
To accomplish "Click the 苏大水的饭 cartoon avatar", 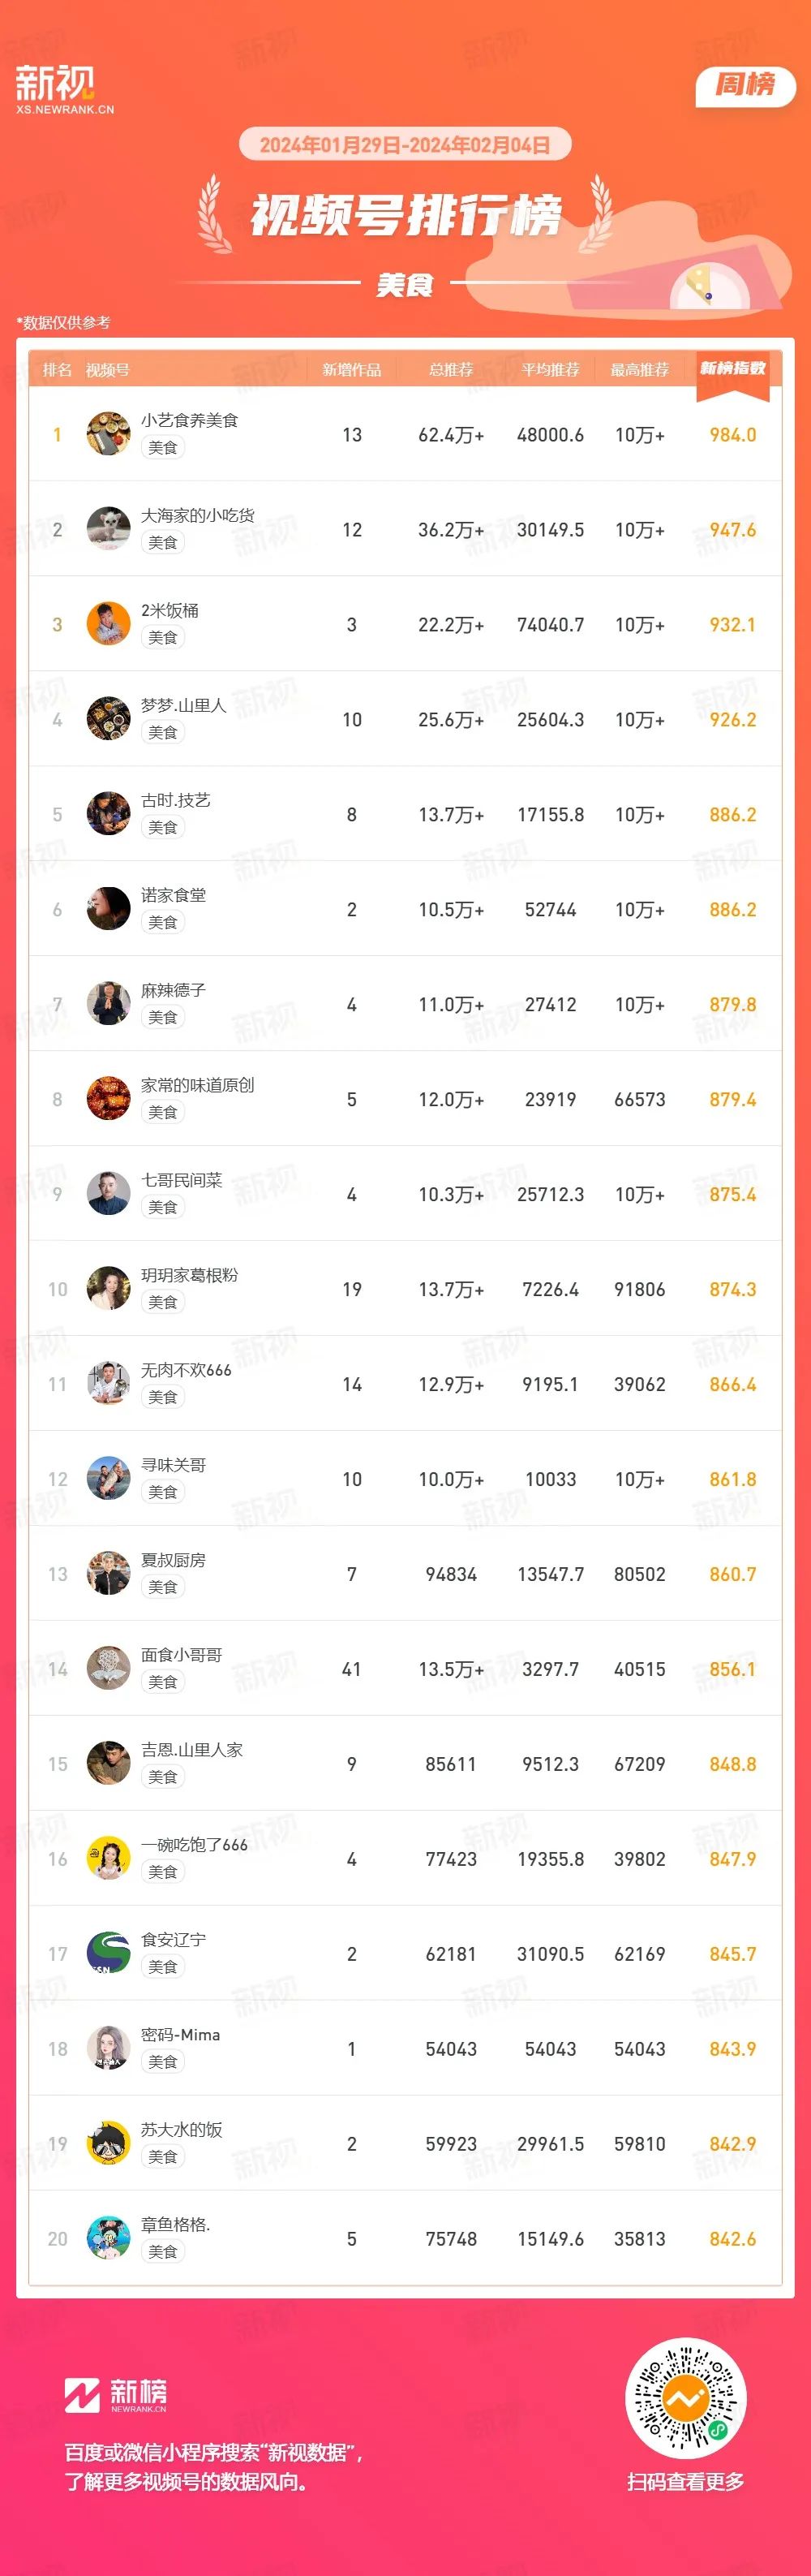I will pyautogui.click(x=108, y=2143).
